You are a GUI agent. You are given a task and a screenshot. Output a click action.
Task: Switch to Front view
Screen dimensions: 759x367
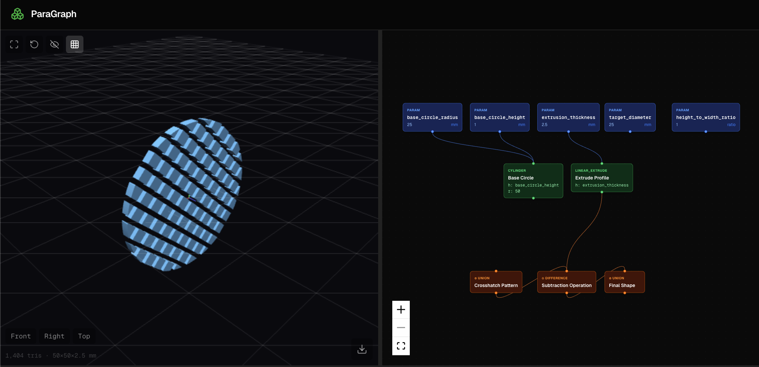coord(21,336)
